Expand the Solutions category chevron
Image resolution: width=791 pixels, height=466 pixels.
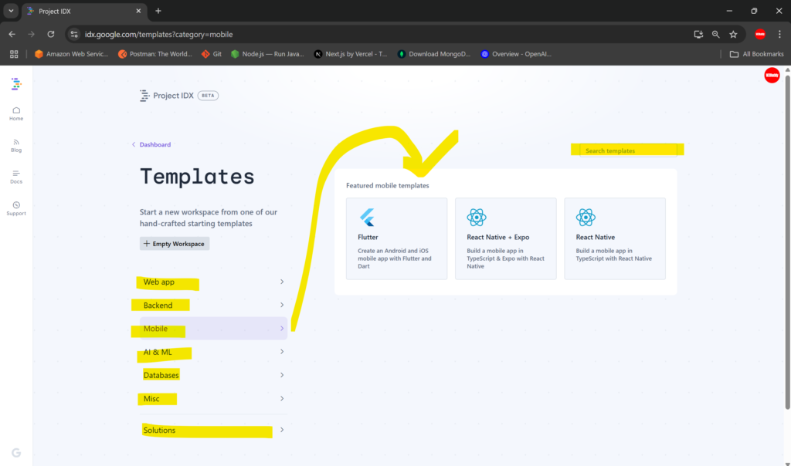point(281,430)
